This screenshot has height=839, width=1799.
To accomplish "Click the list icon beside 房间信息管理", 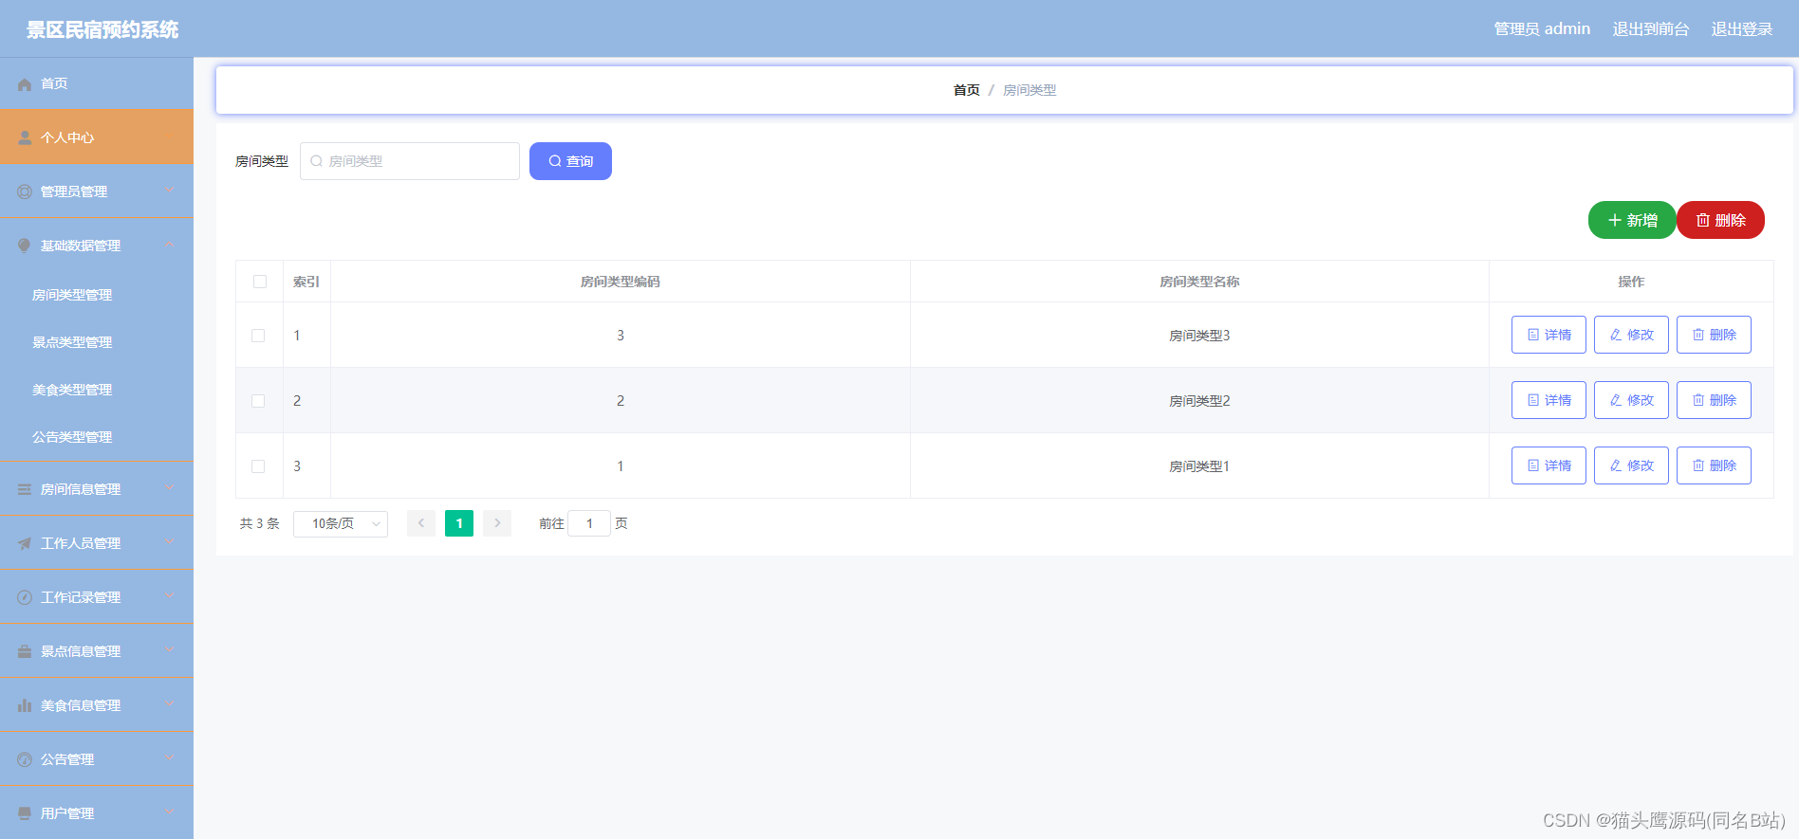I will [25, 489].
